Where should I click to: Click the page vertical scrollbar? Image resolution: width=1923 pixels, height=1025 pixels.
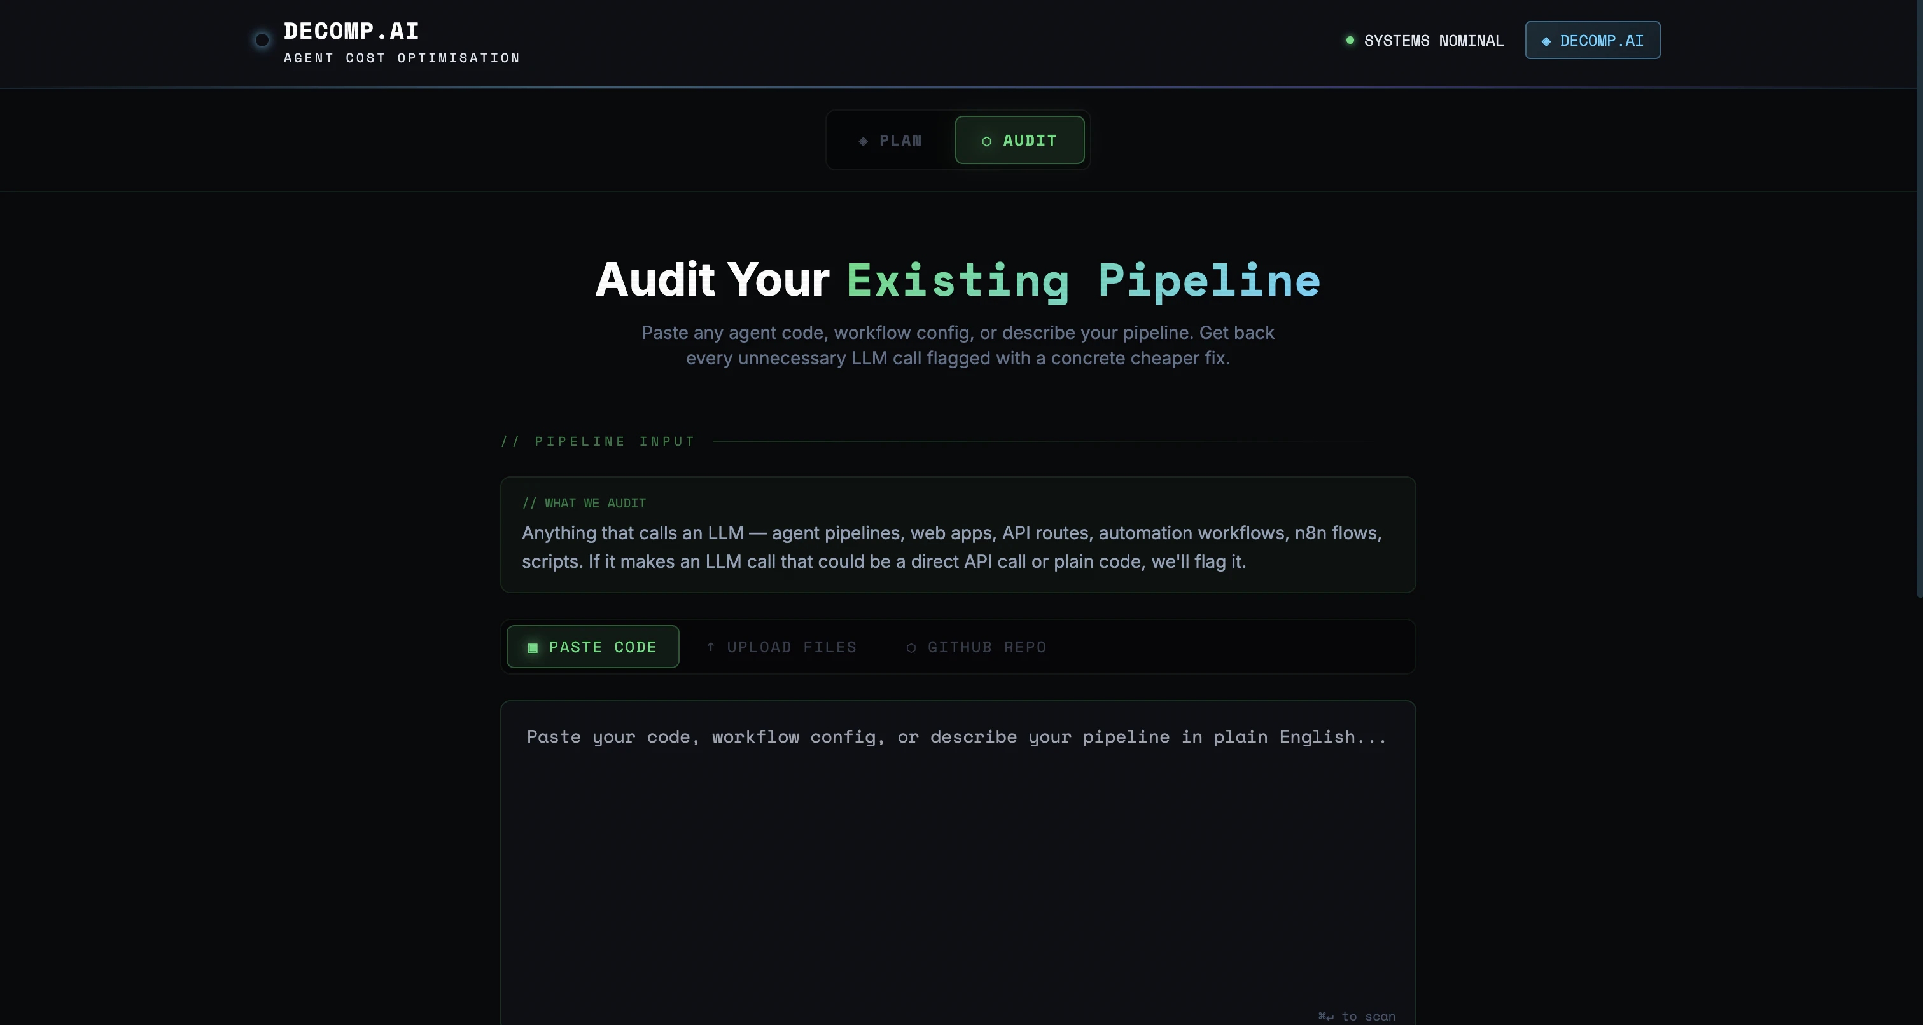pos(1919,298)
